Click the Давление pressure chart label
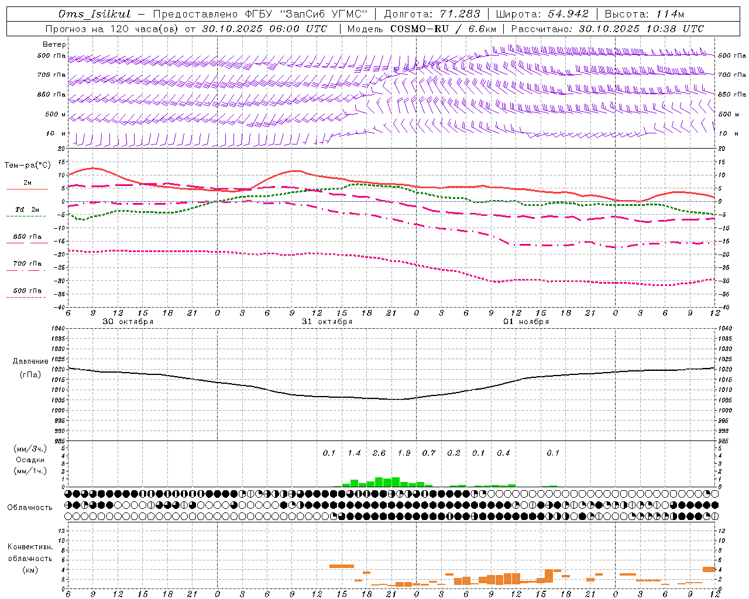Image resolution: width=749 pixels, height=599 pixels. (30, 362)
